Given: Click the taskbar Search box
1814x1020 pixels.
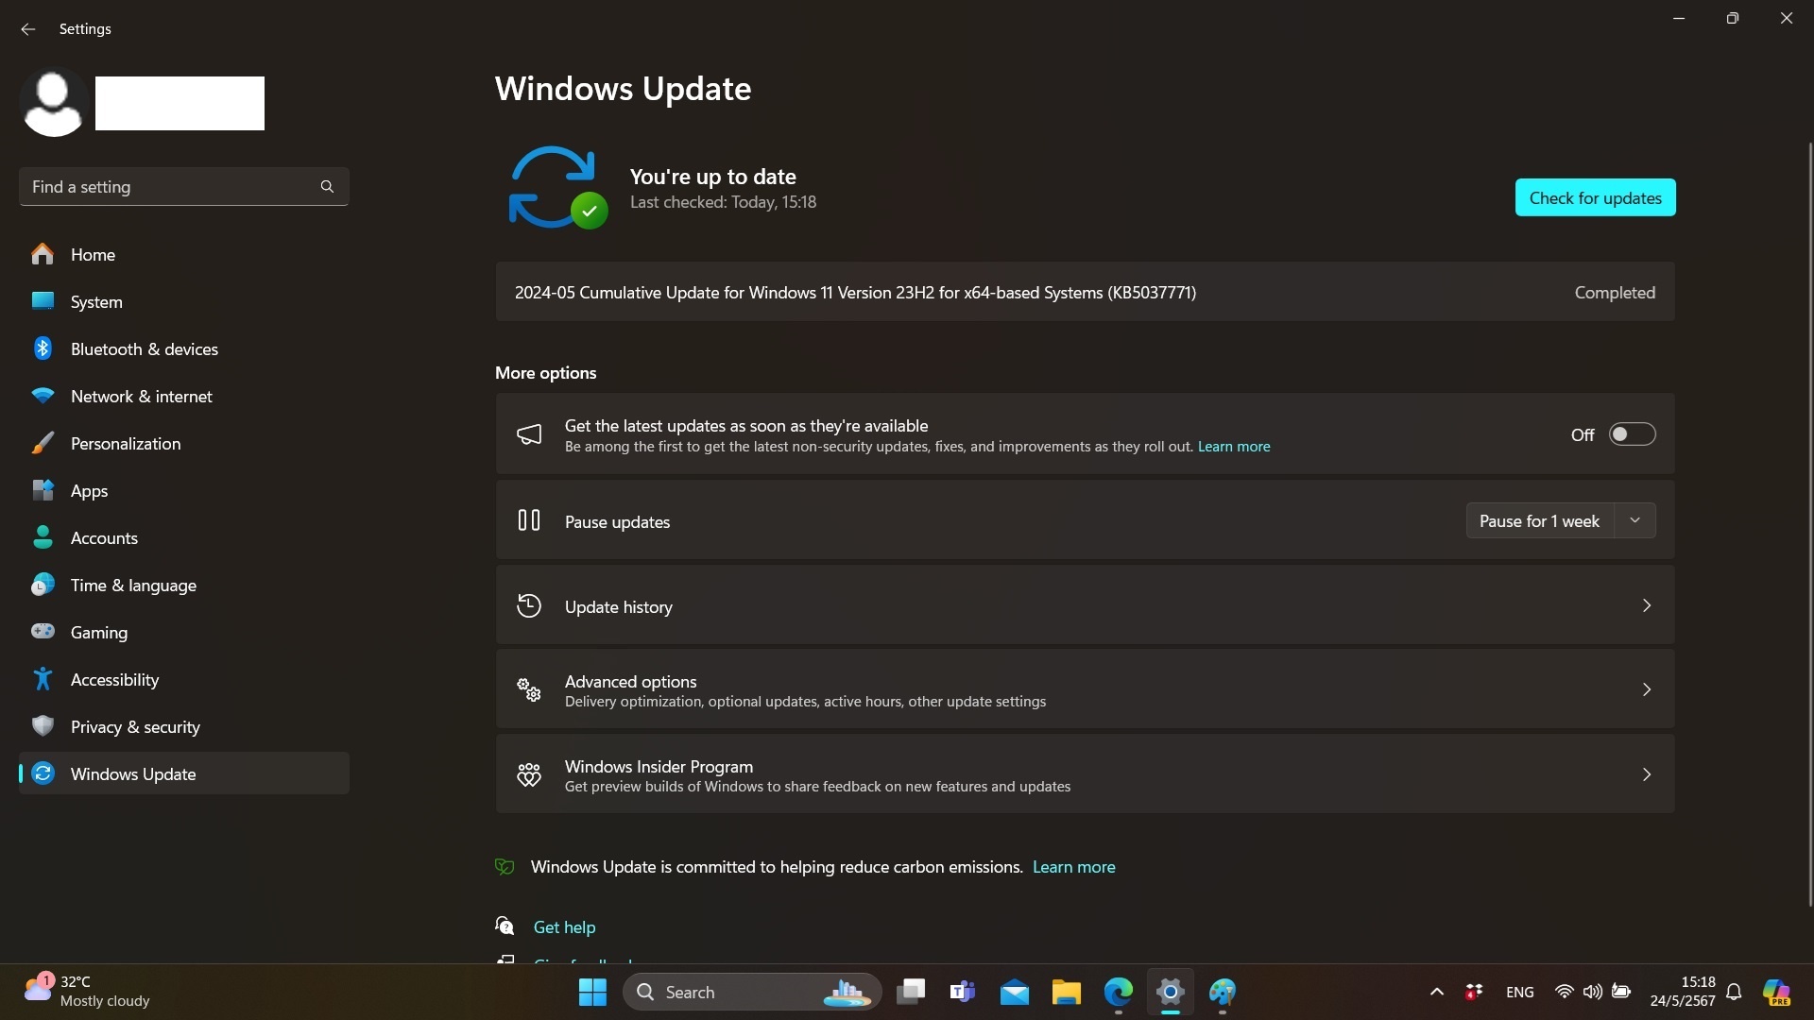Looking at the screenshot, I should (753, 992).
